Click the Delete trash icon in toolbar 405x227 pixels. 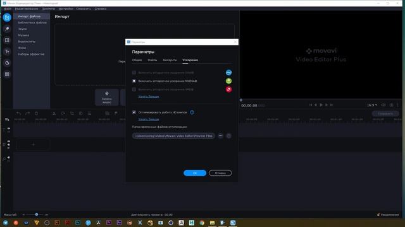pos(37,113)
